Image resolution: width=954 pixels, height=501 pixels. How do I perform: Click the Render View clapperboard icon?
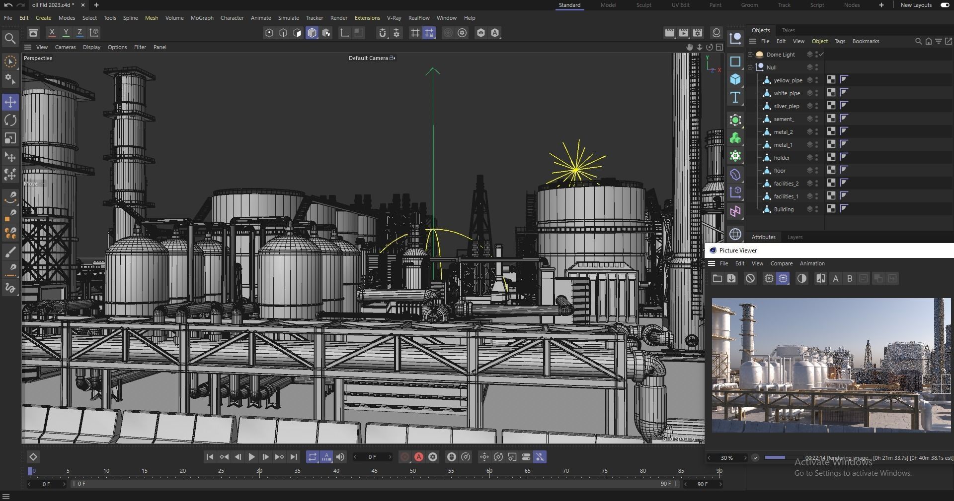pos(670,33)
